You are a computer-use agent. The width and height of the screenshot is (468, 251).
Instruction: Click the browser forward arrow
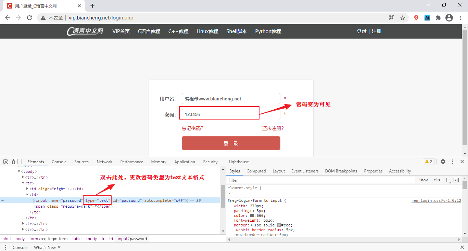[x=18, y=18]
